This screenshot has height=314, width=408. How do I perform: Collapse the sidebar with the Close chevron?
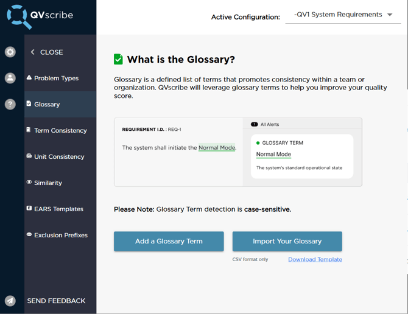(x=33, y=52)
